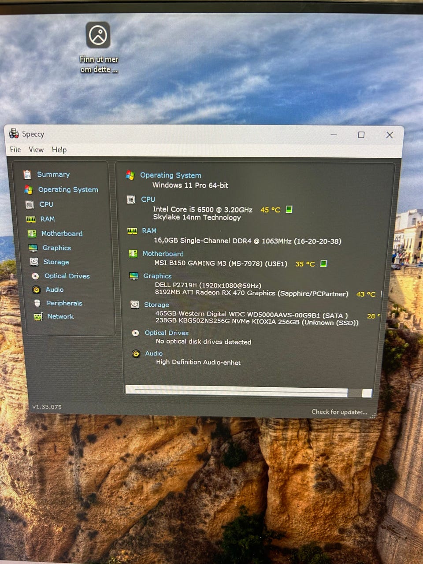423x564 pixels.
Task: Click the Windows flag icon in summary pane
Action: [x=130, y=175]
